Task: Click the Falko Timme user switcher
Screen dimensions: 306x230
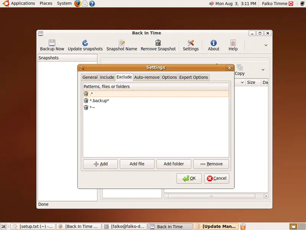Action: tap(275, 3)
